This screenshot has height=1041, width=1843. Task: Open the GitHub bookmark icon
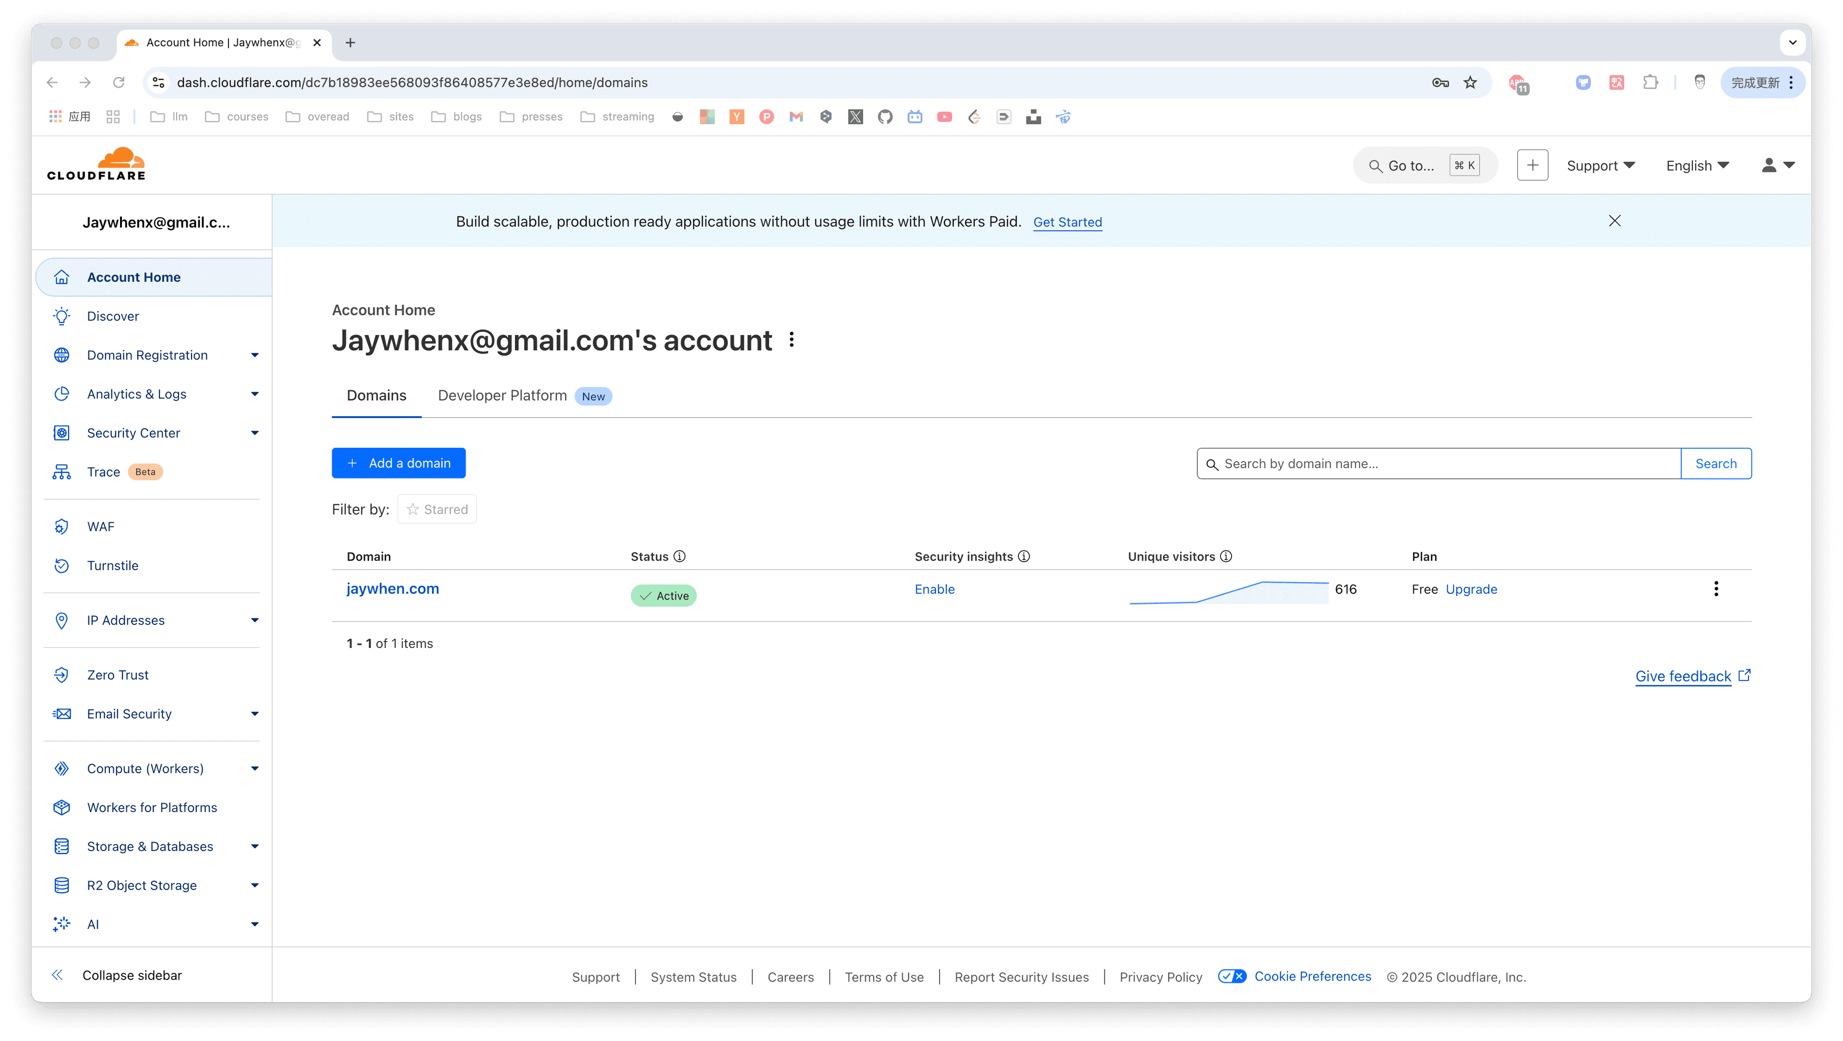(885, 117)
